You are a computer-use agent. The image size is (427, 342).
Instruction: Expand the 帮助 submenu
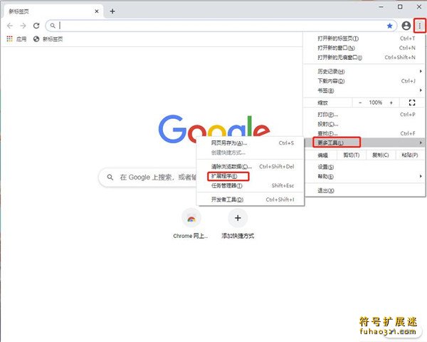pyautogui.click(x=364, y=177)
